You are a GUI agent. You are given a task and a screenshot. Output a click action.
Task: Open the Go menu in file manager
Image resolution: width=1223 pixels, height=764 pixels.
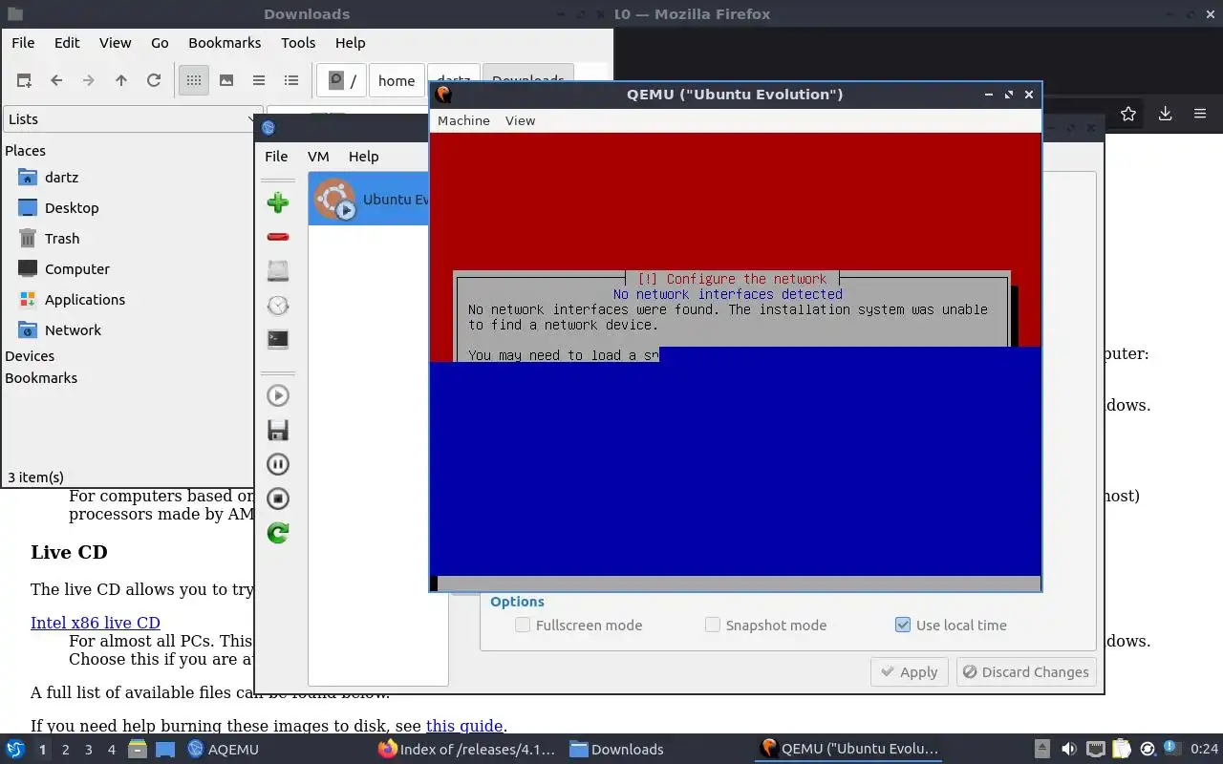pyautogui.click(x=160, y=43)
